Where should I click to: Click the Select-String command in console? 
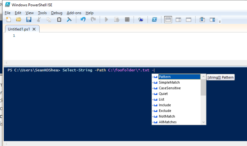pyautogui.click(x=77, y=70)
